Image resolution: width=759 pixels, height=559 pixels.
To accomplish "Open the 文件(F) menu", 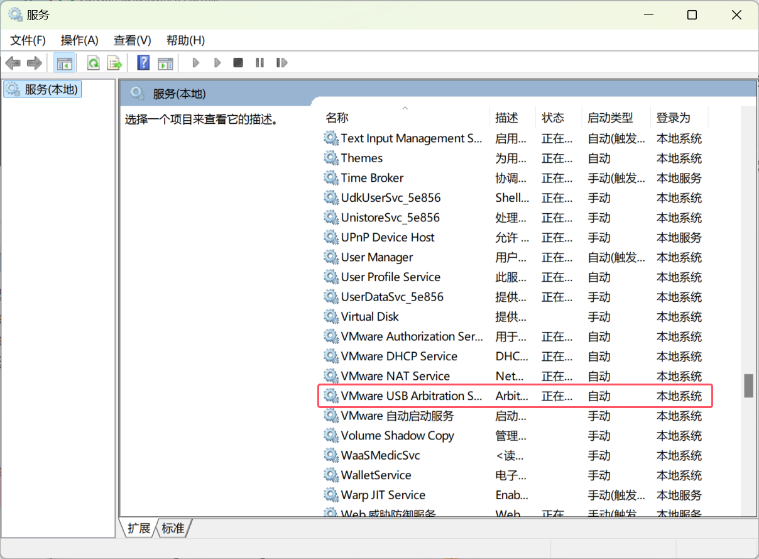I will (x=28, y=40).
